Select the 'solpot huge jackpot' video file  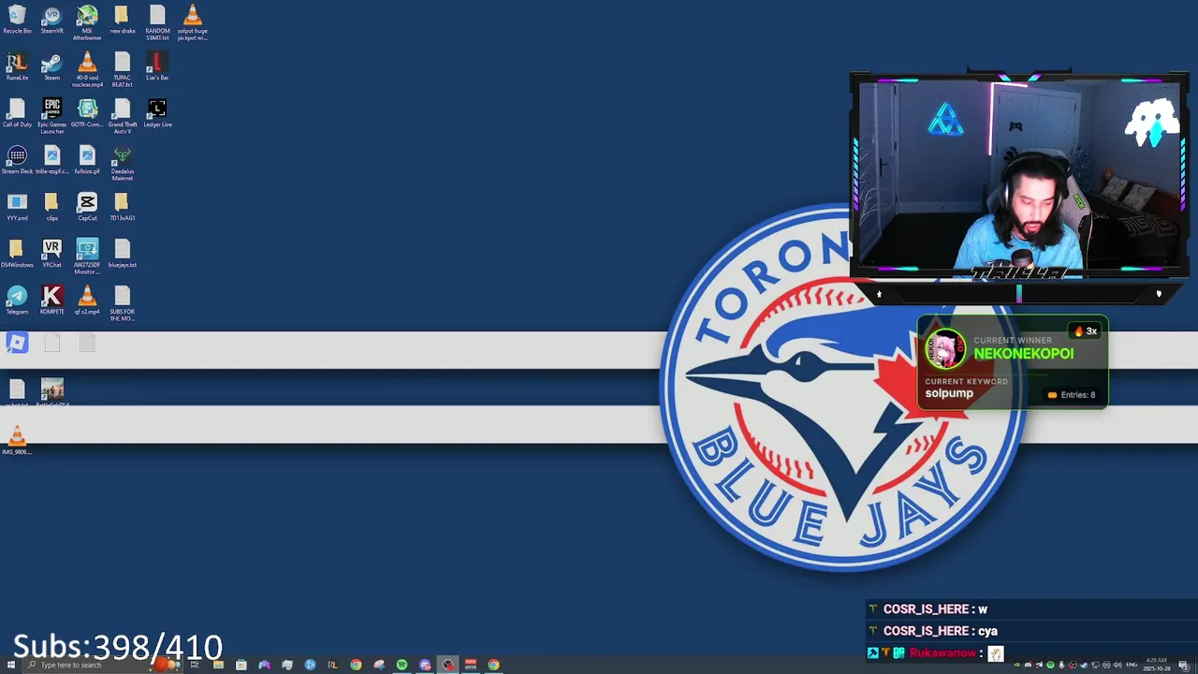[x=192, y=22]
